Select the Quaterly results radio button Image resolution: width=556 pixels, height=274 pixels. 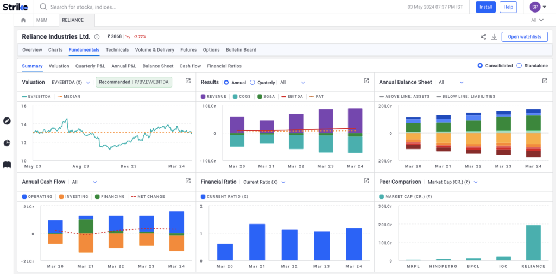point(252,83)
